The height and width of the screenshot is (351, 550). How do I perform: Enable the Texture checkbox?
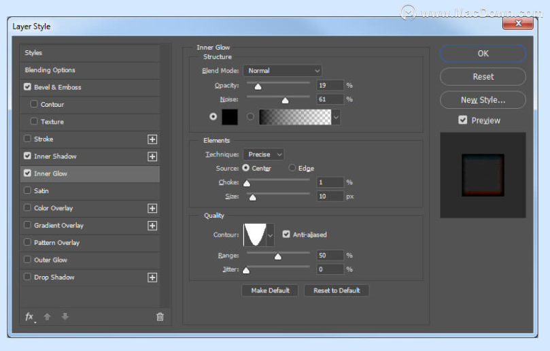(x=34, y=121)
